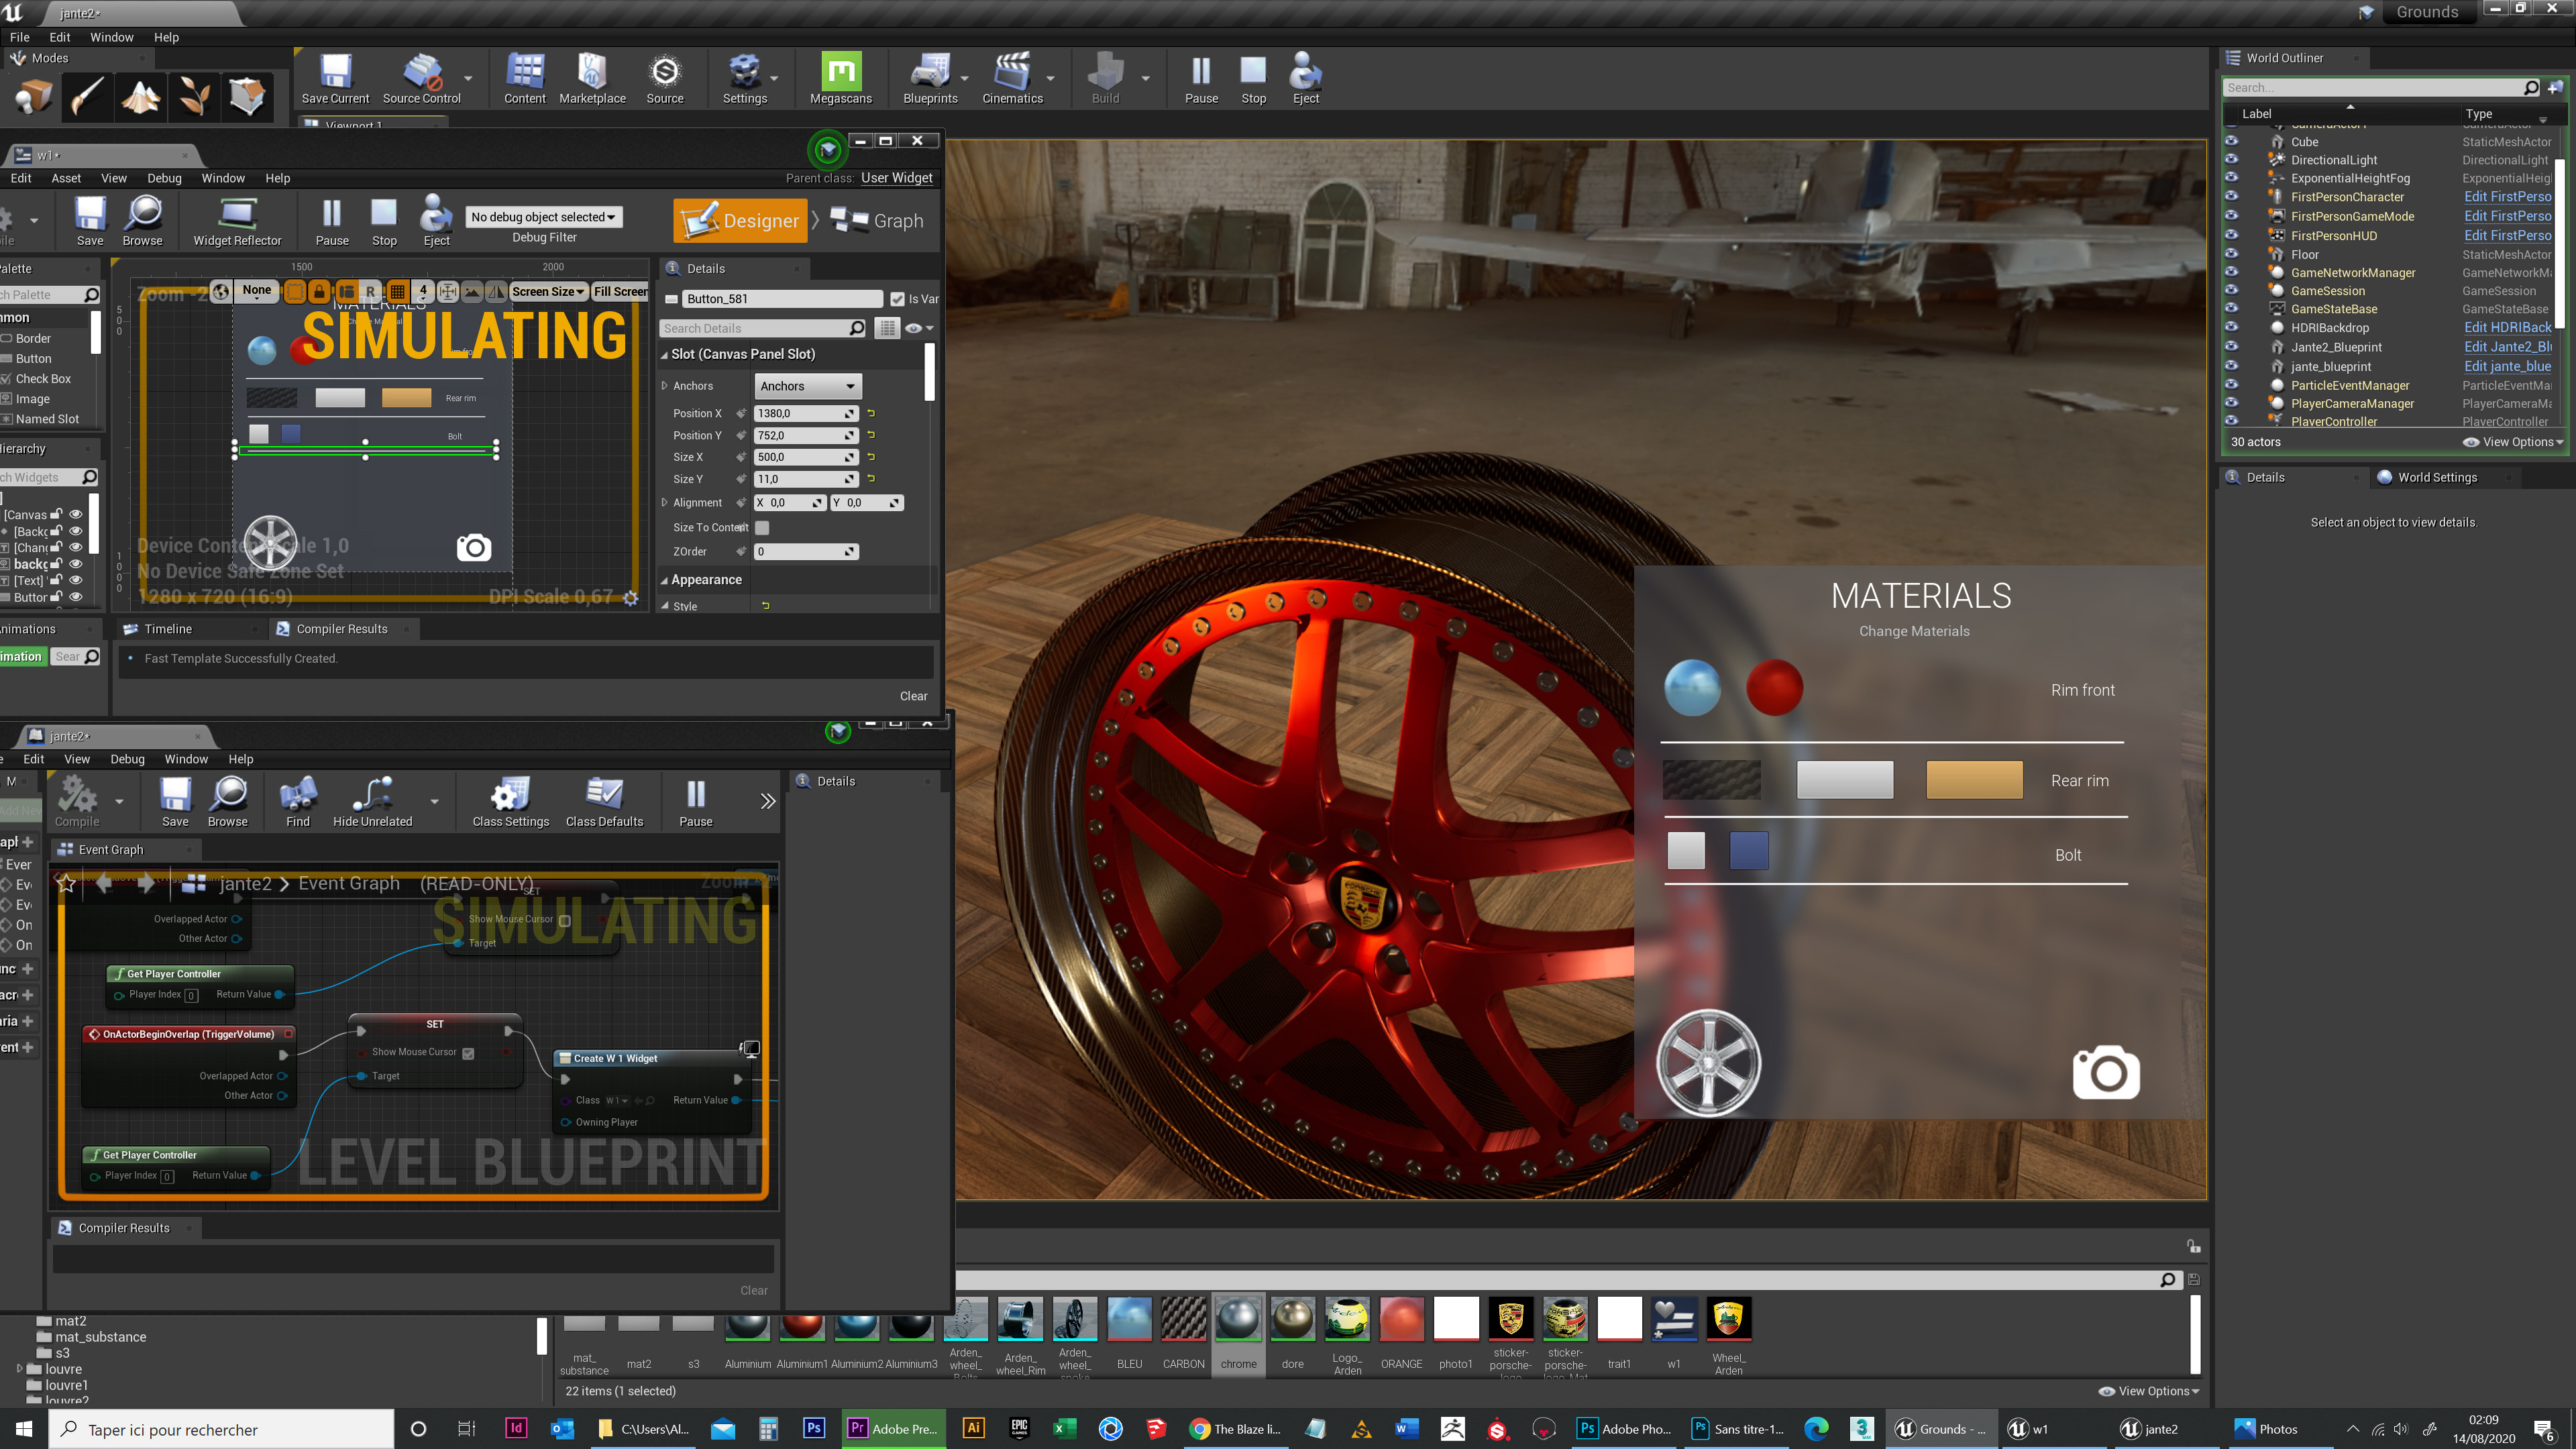Toggle visibility of HDRIBackdrop actor
Image resolution: width=2576 pixels, height=1449 pixels.
[2231, 327]
